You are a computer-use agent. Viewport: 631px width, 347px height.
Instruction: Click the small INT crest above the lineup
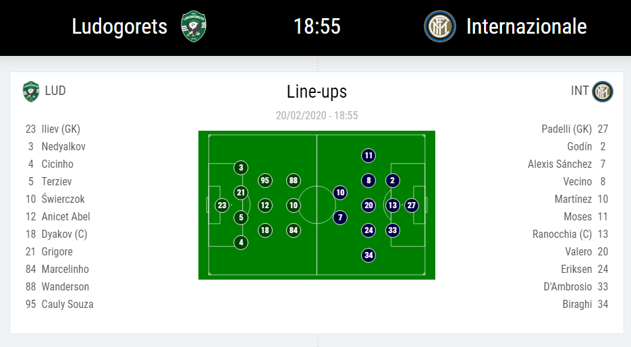(602, 91)
